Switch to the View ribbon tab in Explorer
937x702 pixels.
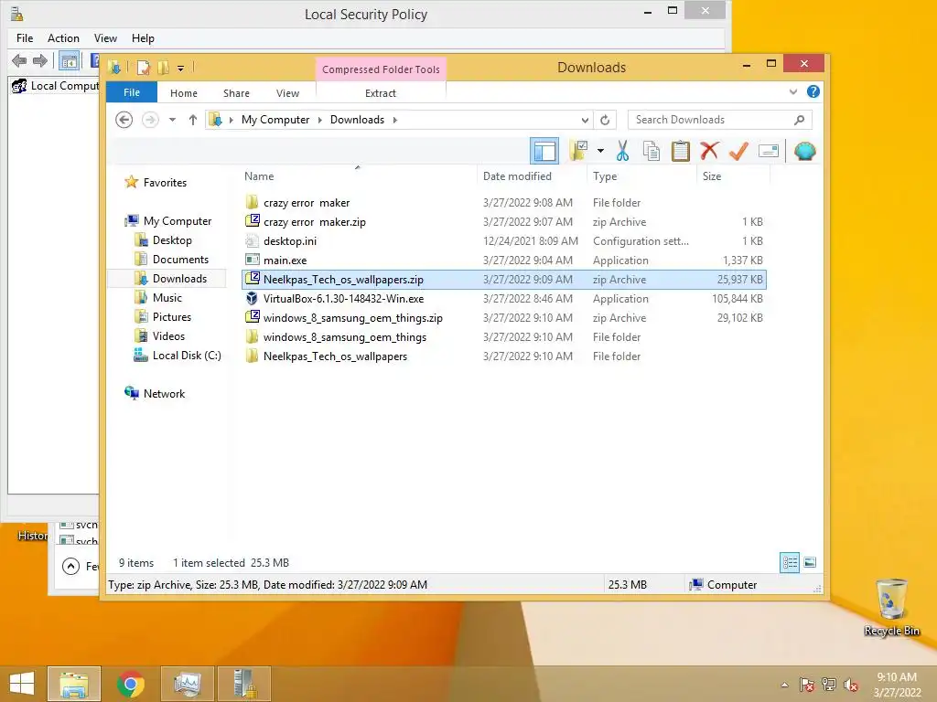tap(287, 93)
